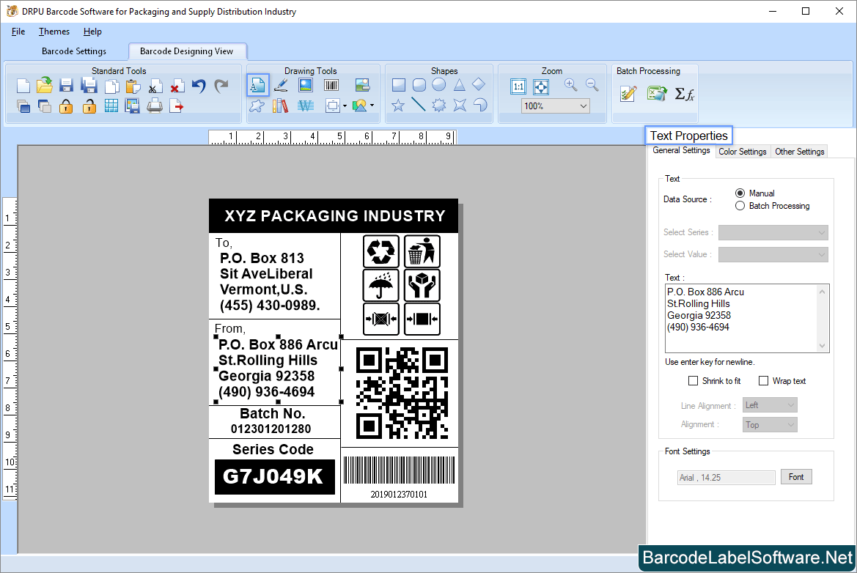Screen dimensions: 857x573
Task: Toggle the grid display icon
Action: tap(111, 106)
